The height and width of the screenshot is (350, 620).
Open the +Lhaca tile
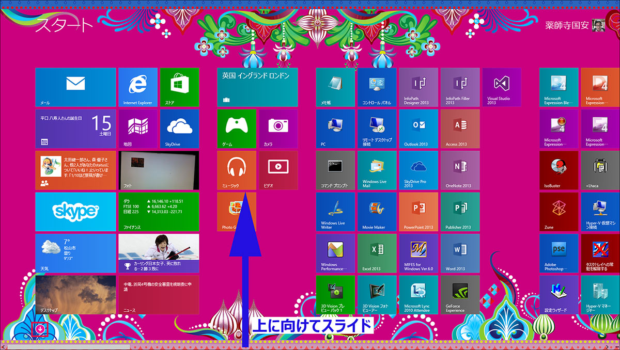coord(600,170)
